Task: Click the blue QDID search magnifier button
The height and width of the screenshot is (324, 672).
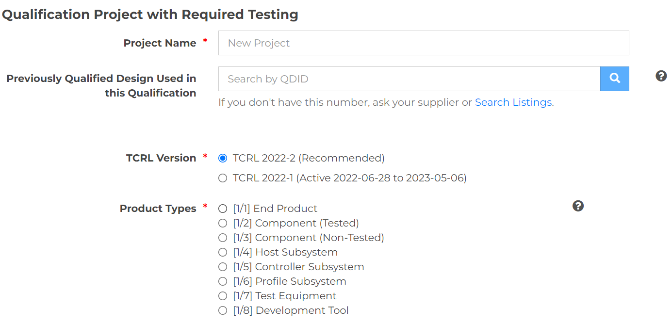Action: coord(614,79)
